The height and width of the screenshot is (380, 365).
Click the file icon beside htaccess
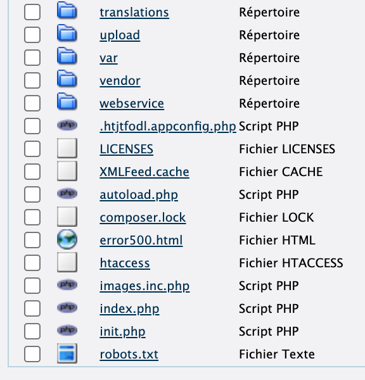click(67, 262)
